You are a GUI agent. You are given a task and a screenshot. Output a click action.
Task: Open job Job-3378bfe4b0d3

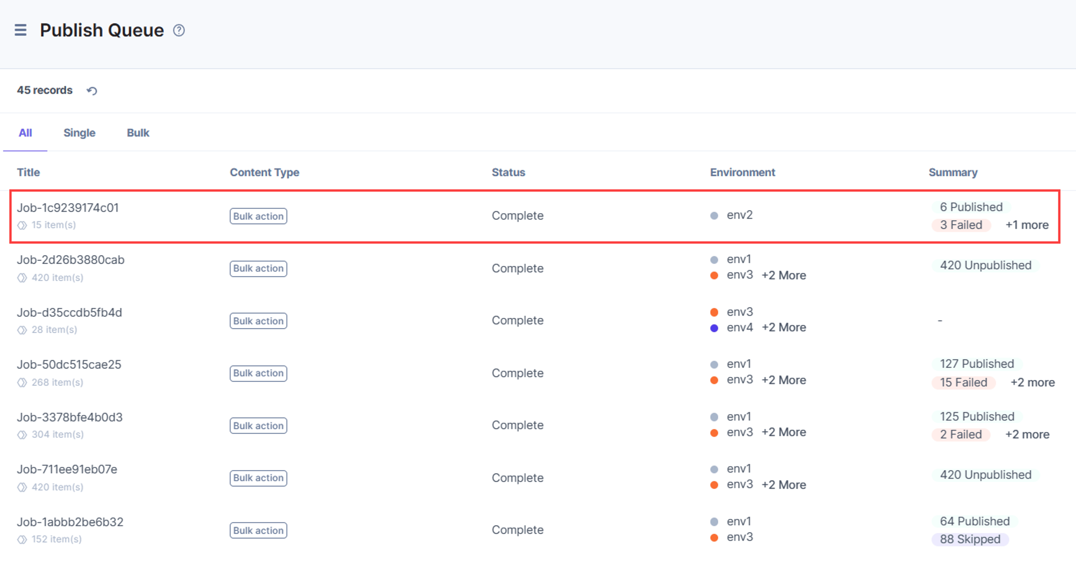click(x=70, y=417)
